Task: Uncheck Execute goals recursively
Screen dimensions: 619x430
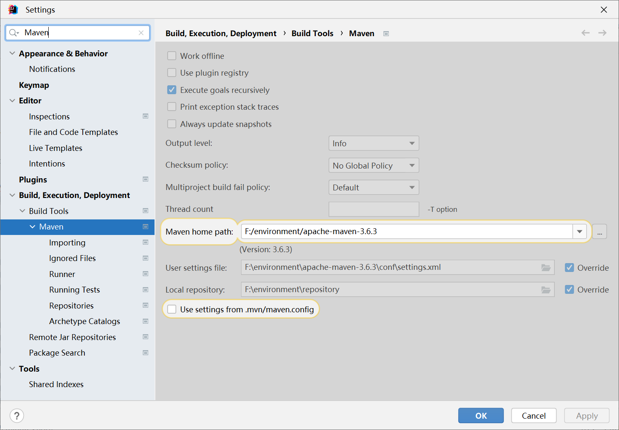Action: [x=172, y=90]
